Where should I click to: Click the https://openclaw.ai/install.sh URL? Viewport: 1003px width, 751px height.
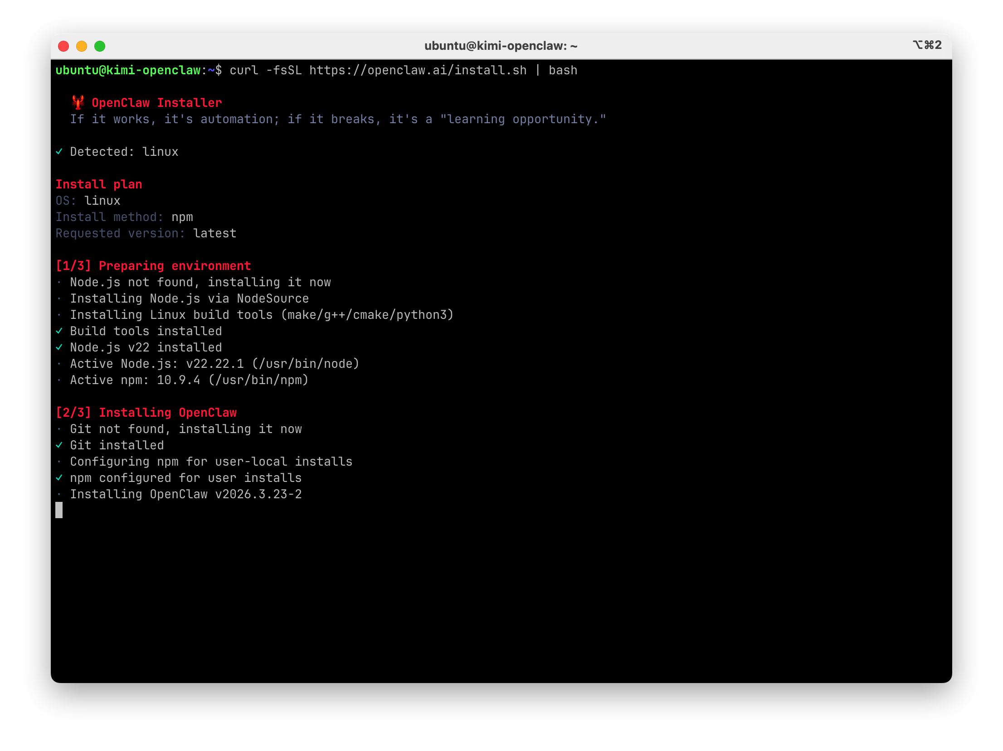pos(418,70)
